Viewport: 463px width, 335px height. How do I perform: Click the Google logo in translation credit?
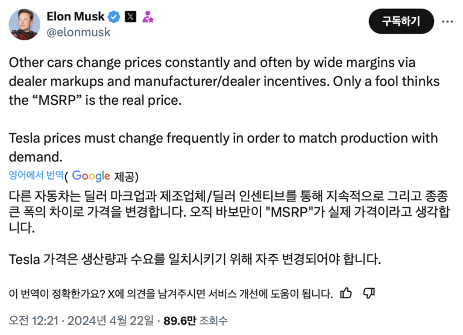click(x=91, y=176)
